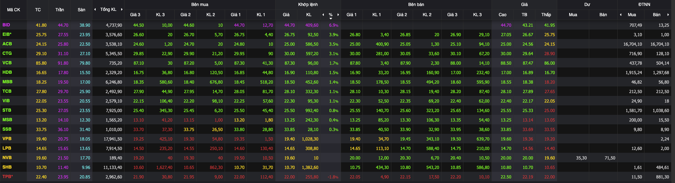Click the Khớp lệnh group header
This screenshot has height=183, width=675.
(x=308, y=5)
